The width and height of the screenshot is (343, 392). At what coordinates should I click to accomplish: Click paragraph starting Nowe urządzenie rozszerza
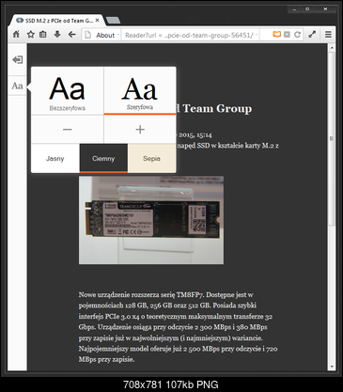(x=178, y=327)
